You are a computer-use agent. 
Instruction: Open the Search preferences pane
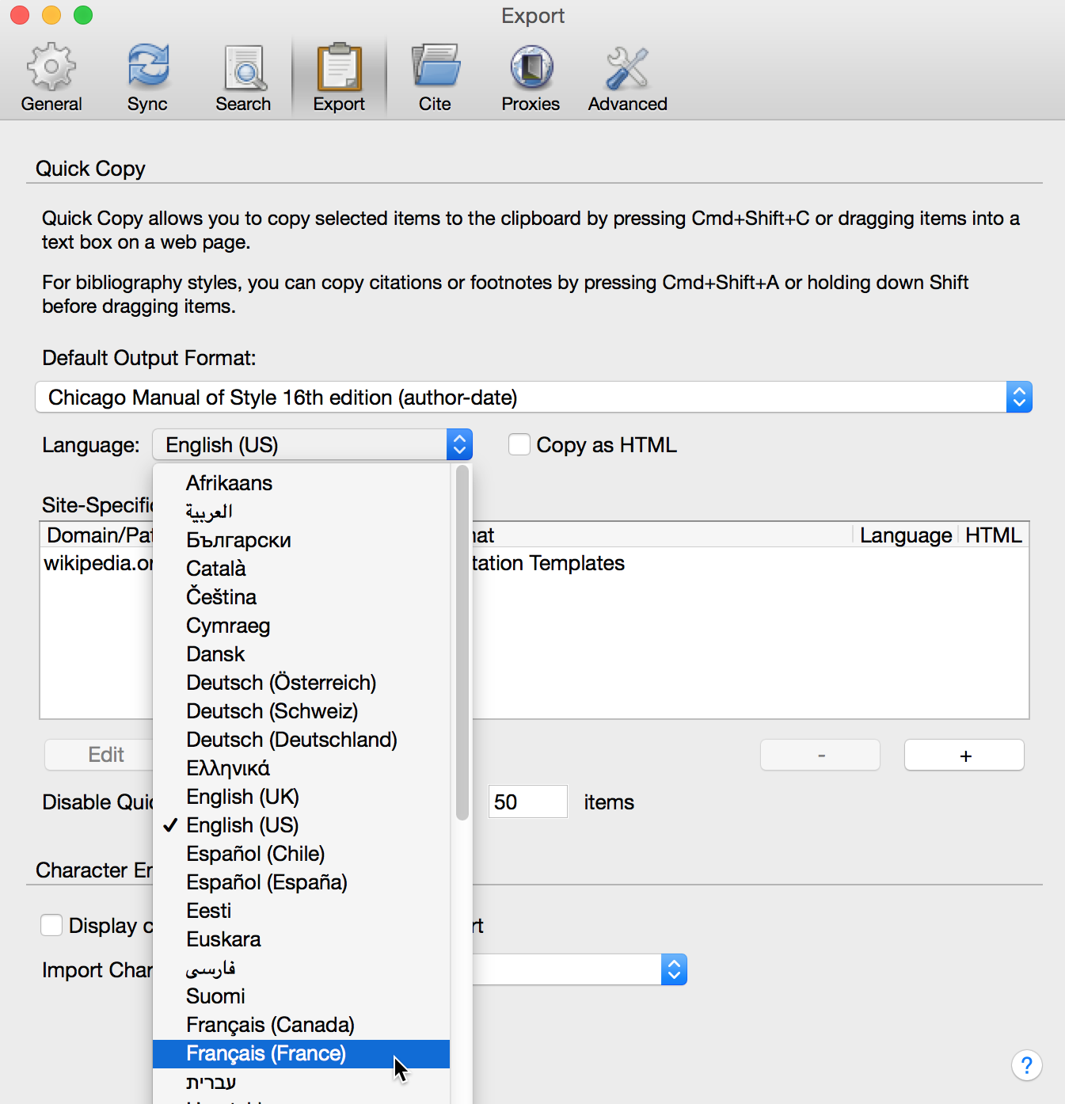(243, 75)
